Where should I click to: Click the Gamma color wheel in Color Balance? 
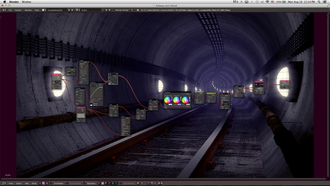point(176,100)
